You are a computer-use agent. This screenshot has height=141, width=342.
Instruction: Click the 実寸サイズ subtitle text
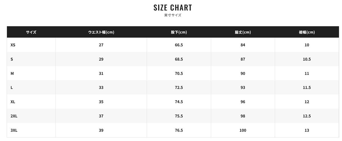[173, 15]
